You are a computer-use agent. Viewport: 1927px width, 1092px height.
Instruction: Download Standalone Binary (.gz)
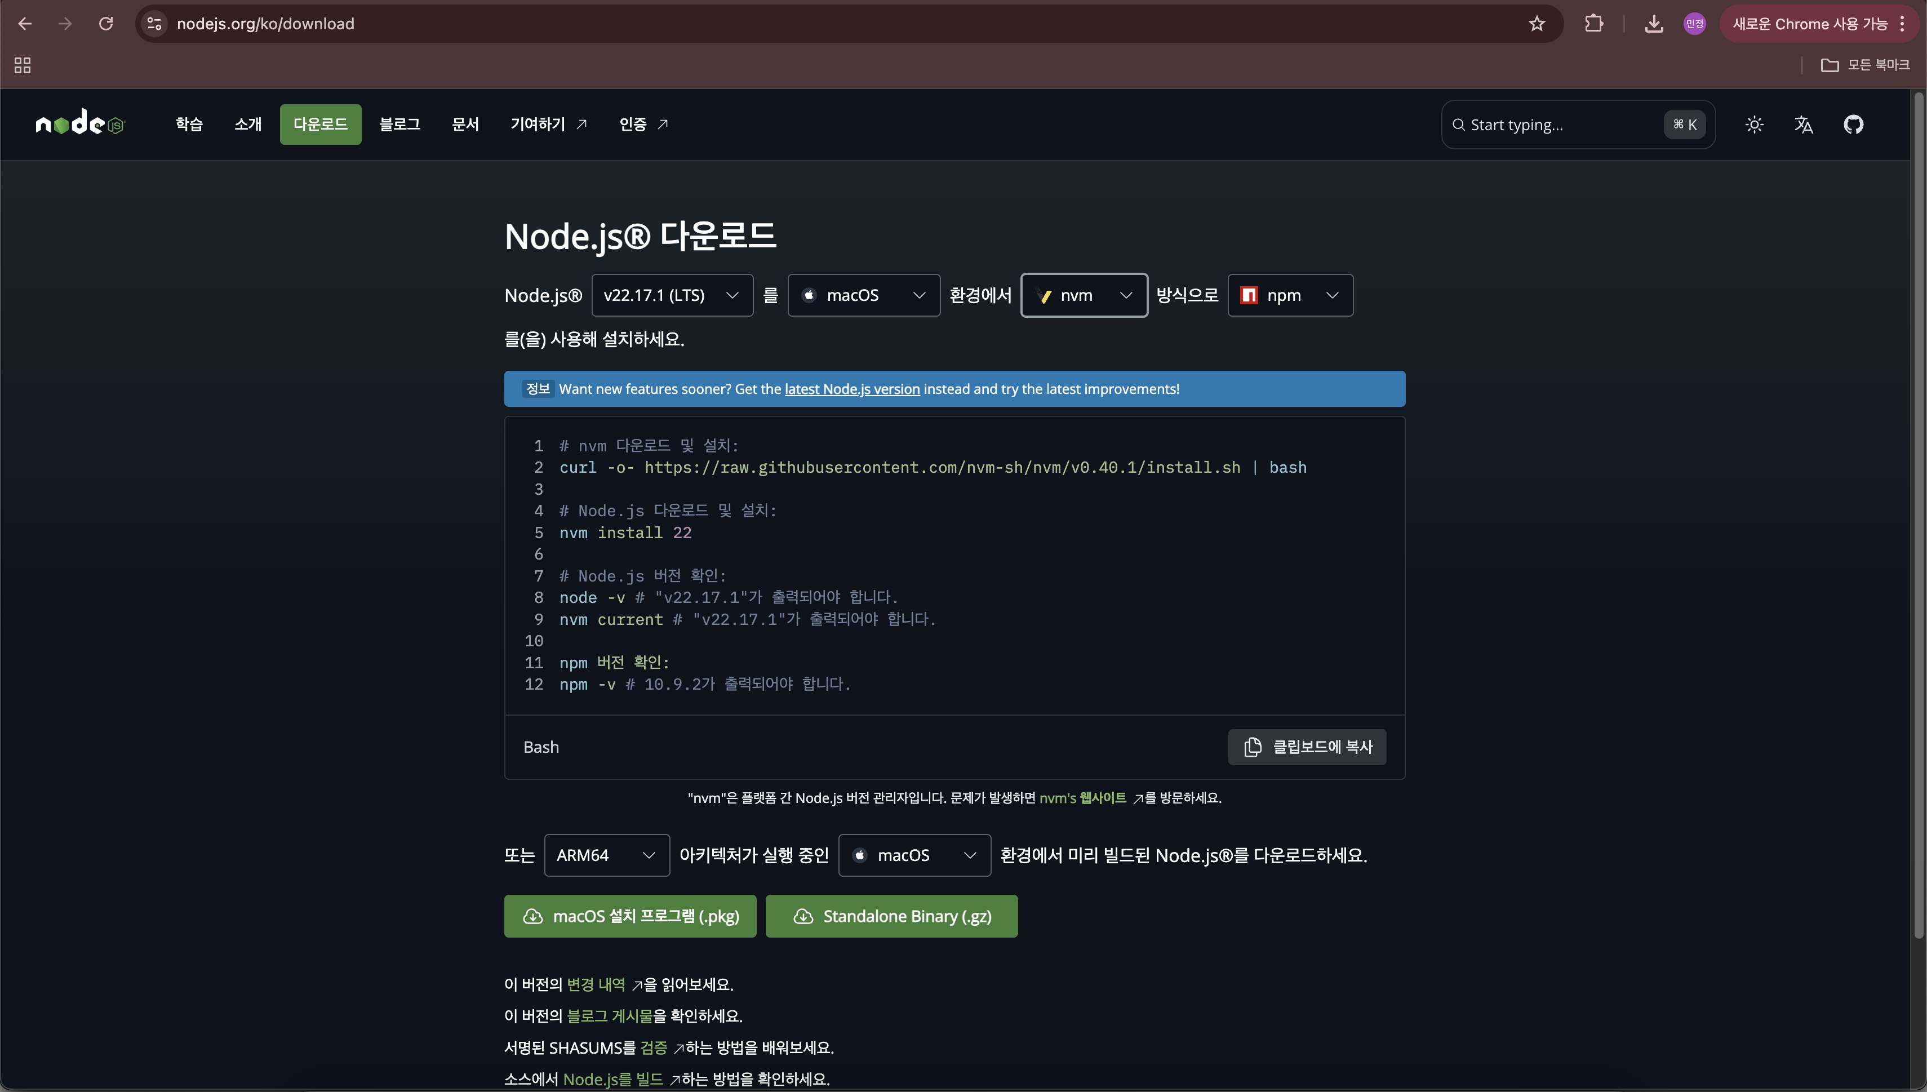[891, 916]
